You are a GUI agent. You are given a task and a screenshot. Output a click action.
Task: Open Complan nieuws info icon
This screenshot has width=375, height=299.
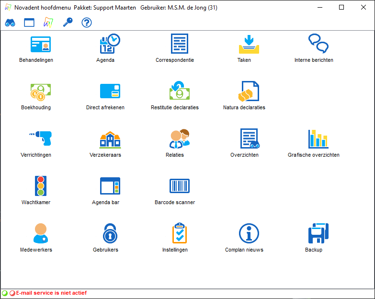point(249,233)
